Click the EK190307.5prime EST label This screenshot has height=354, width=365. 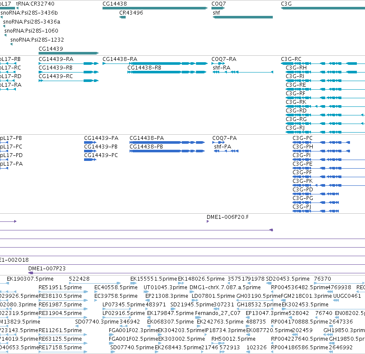click(30, 279)
